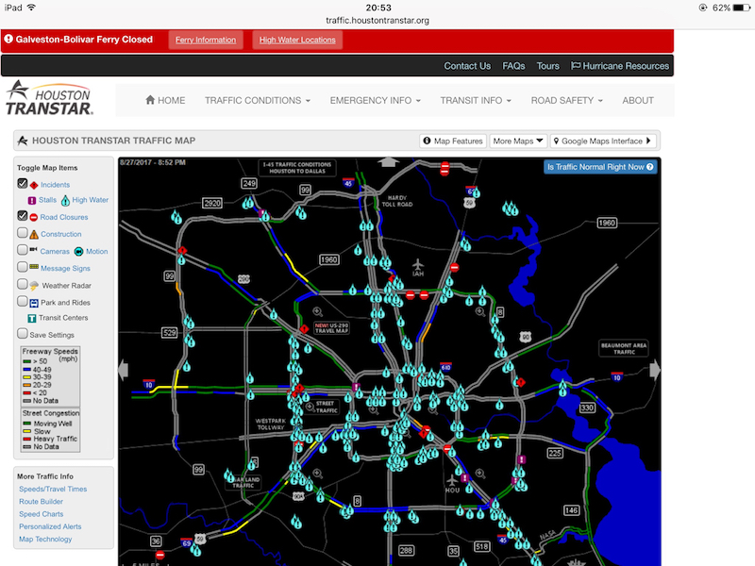The height and width of the screenshot is (566, 755).
Task: Open the Traffic Conditions dropdown menu
Action: (258, 100)
